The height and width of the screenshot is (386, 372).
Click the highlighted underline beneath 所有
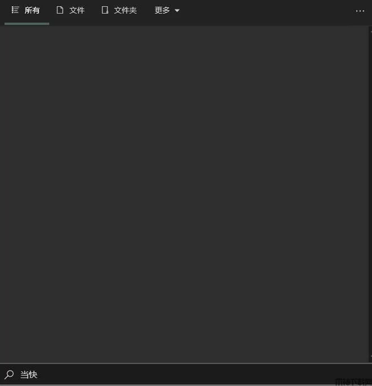click(27, 24)
